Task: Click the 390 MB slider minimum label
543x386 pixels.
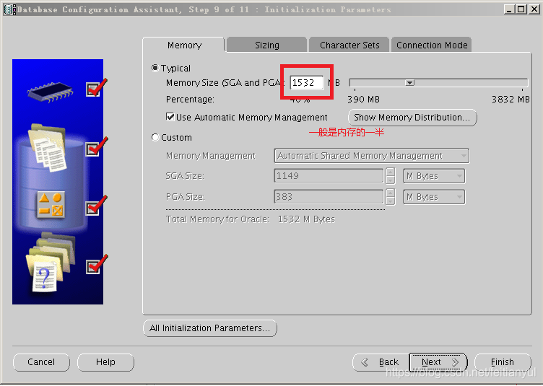Action: (x=364, y=100)
